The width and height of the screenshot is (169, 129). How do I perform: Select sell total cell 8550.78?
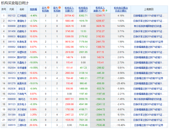[83, 99]
